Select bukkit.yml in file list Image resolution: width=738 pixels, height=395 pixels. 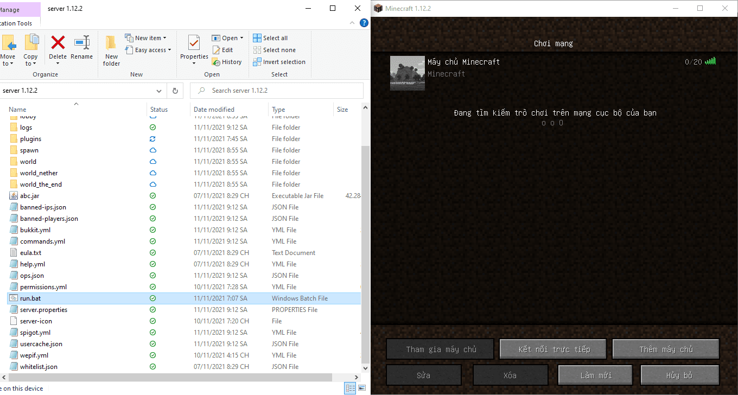tap(35, 230)
